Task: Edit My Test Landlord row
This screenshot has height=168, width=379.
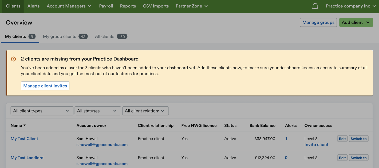Action: tap(342, 158)
